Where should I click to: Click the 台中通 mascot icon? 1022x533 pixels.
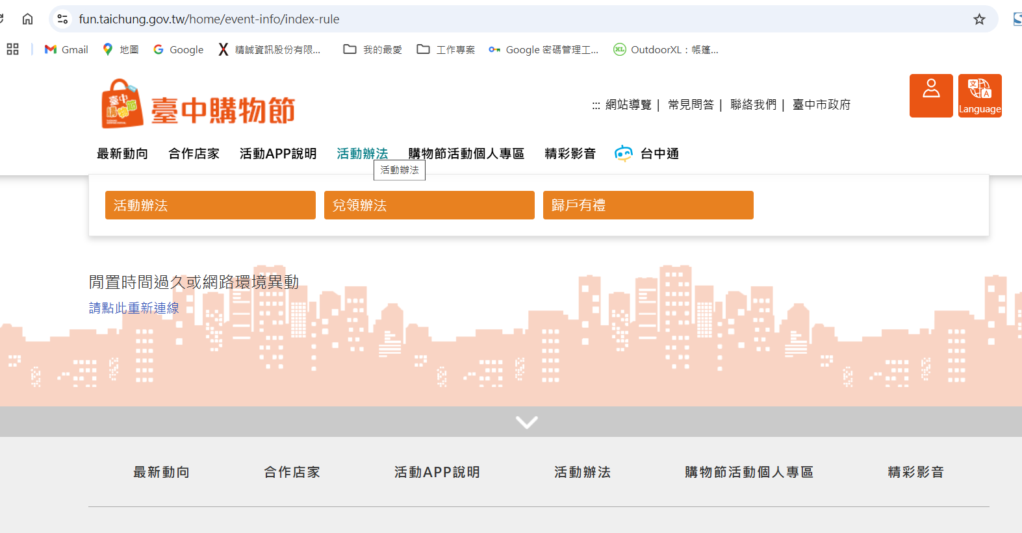click(x=623, y=154)
